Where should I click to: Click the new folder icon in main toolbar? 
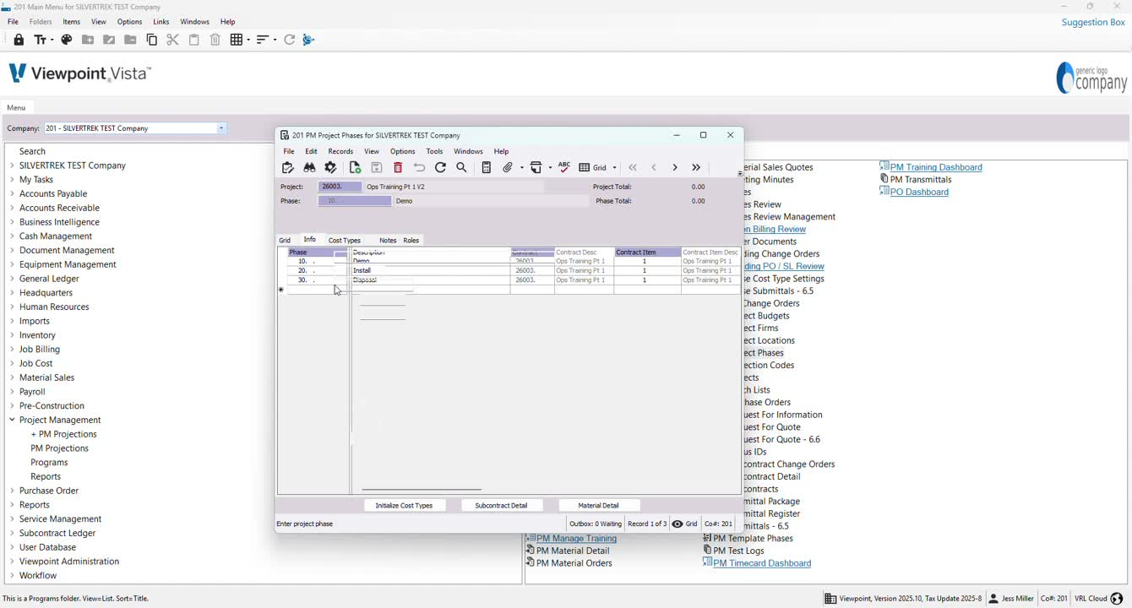tap(88, 40)
